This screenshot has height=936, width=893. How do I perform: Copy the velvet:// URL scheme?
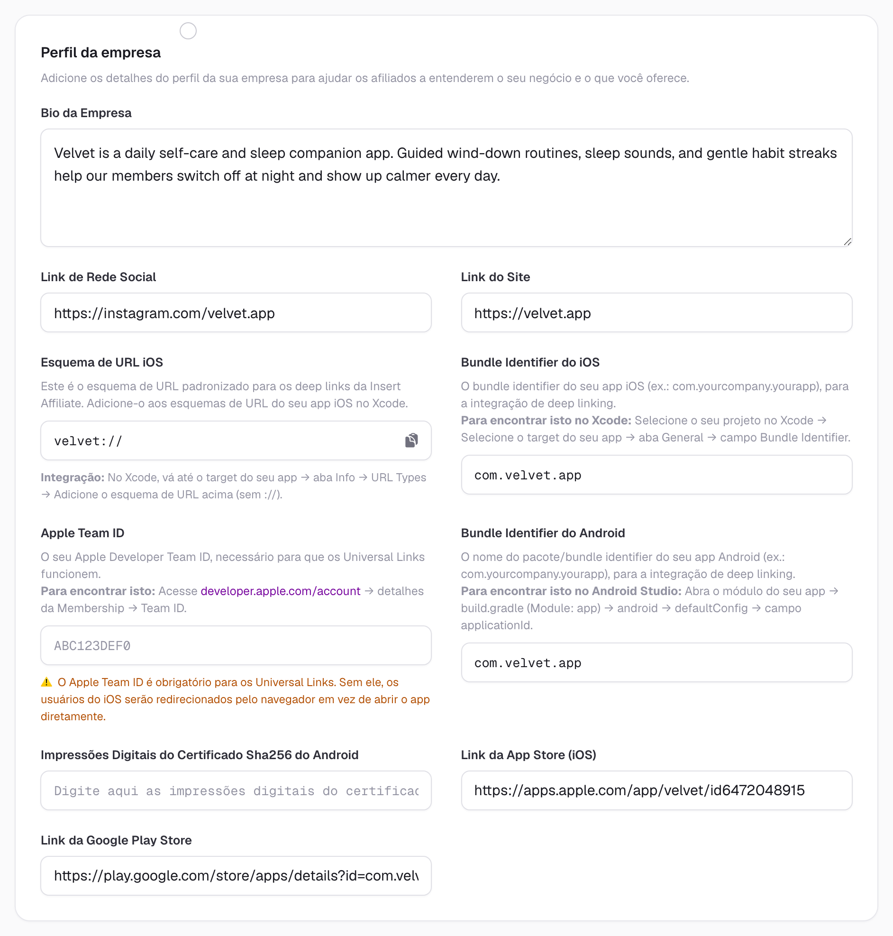[411, 440]
